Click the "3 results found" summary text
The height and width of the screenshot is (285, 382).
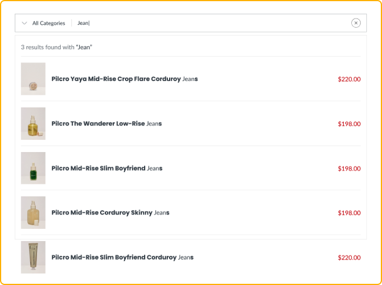[x=57, y=47]
